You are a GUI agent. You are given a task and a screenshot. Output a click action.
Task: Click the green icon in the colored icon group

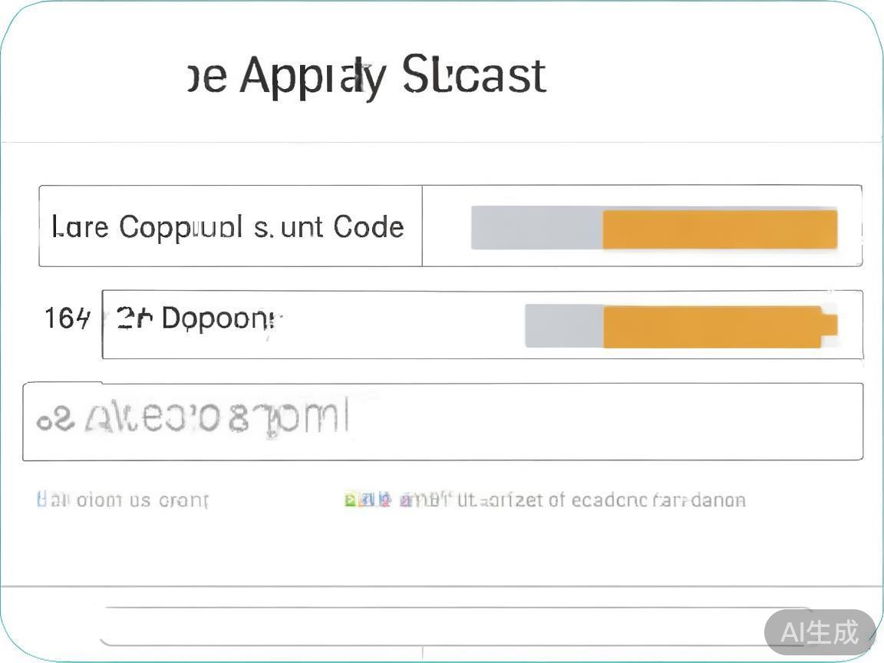coord(350,500)
